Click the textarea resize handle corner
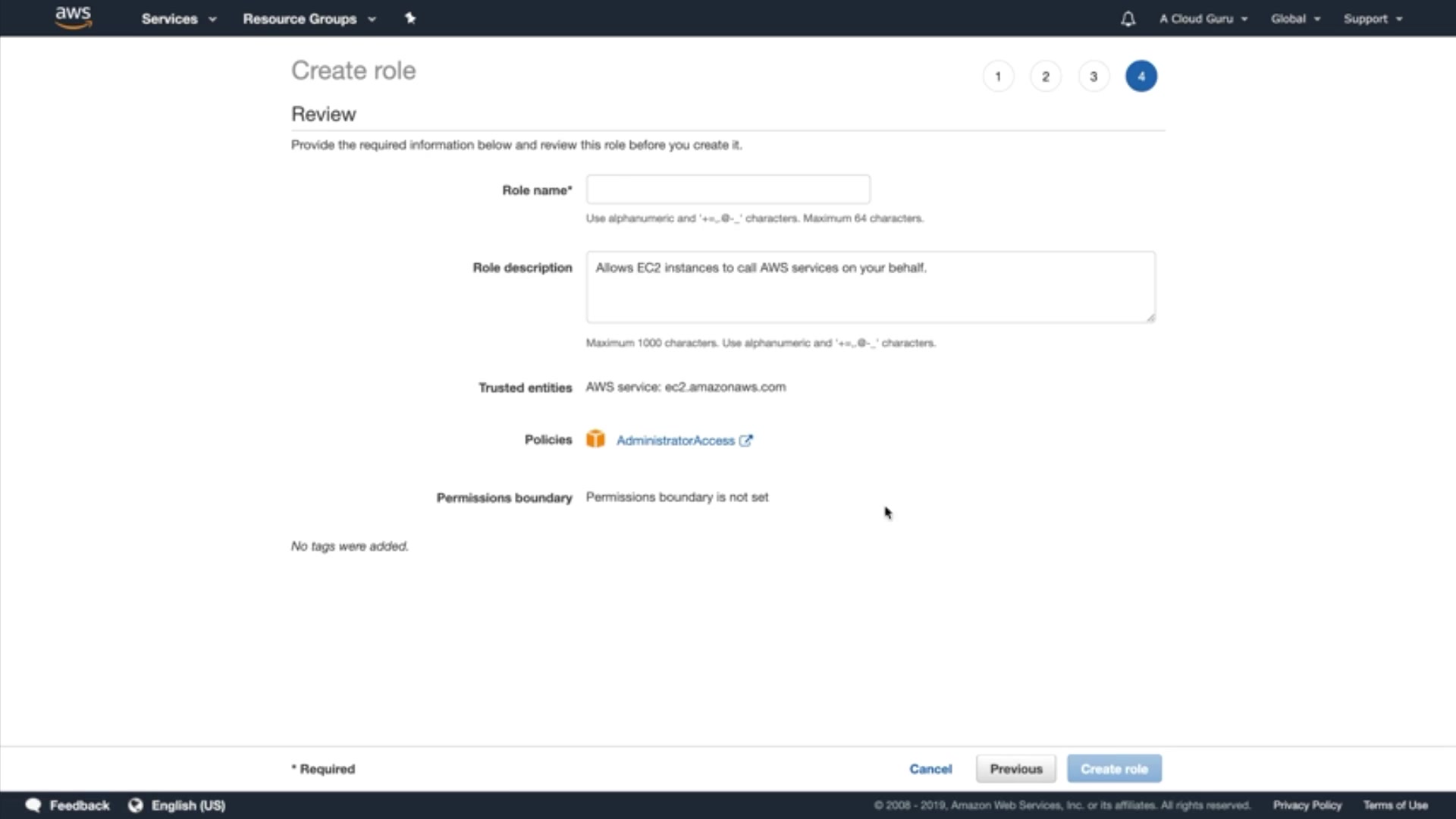 click(x=1150, y=318)
